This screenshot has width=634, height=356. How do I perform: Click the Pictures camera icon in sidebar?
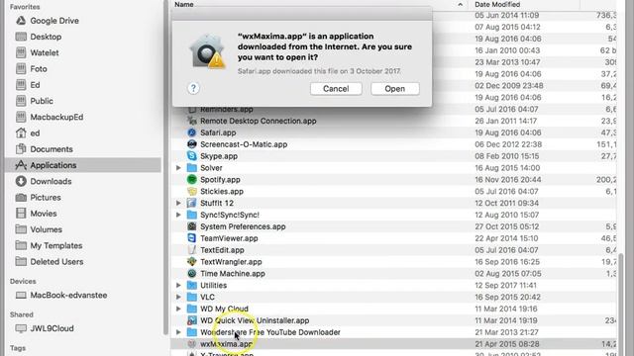click(21, 198)
